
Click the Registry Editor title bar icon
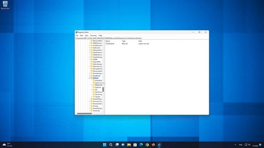[77, 32]
